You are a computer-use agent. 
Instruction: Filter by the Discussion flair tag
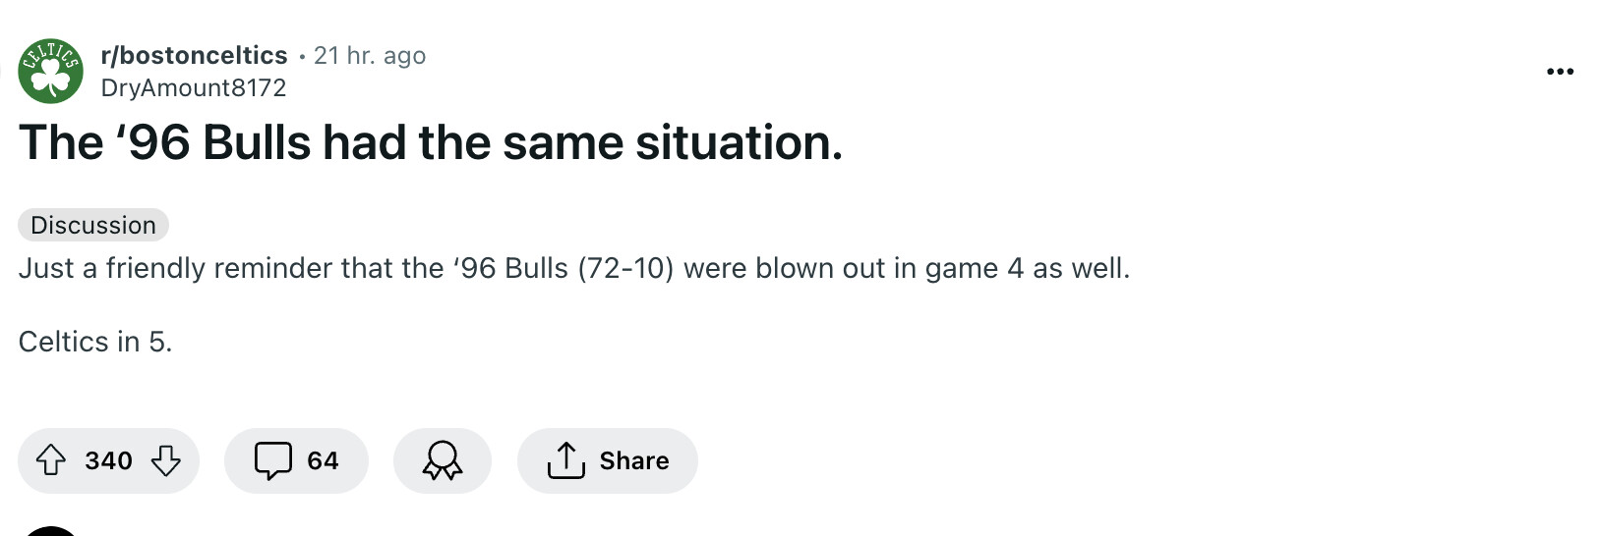pyautogui.click(x=93, y=225)
